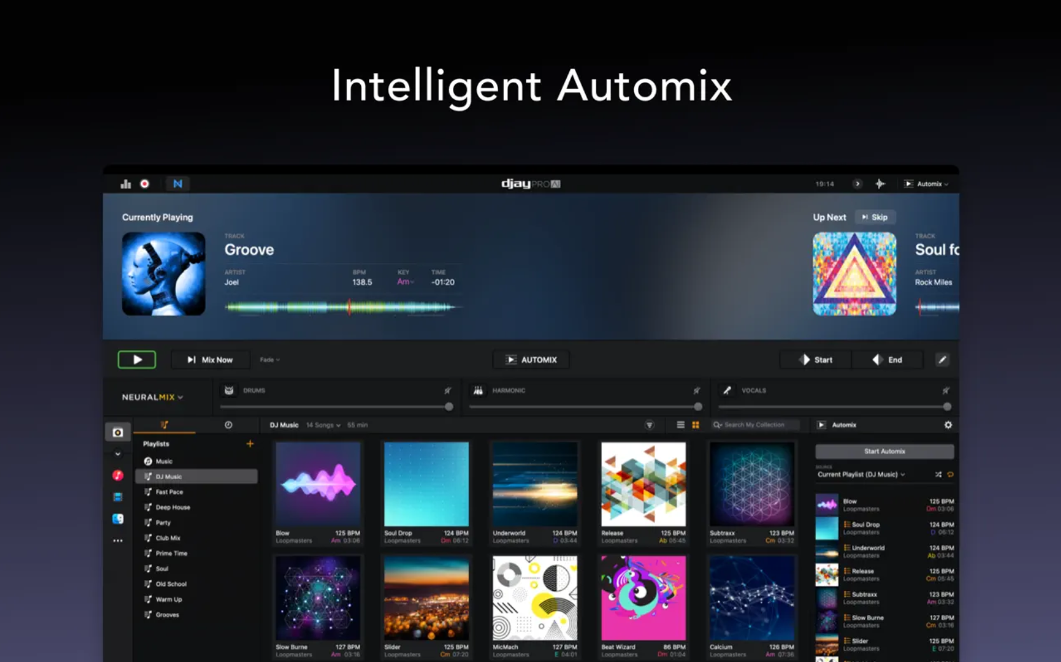Click the Underworld queue handle icon
The height and width of the screenshot is (662, 1061).
pos(847,548)
